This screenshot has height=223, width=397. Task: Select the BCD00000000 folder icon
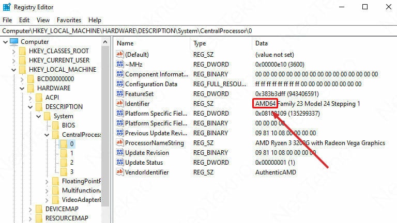(31, 79)
